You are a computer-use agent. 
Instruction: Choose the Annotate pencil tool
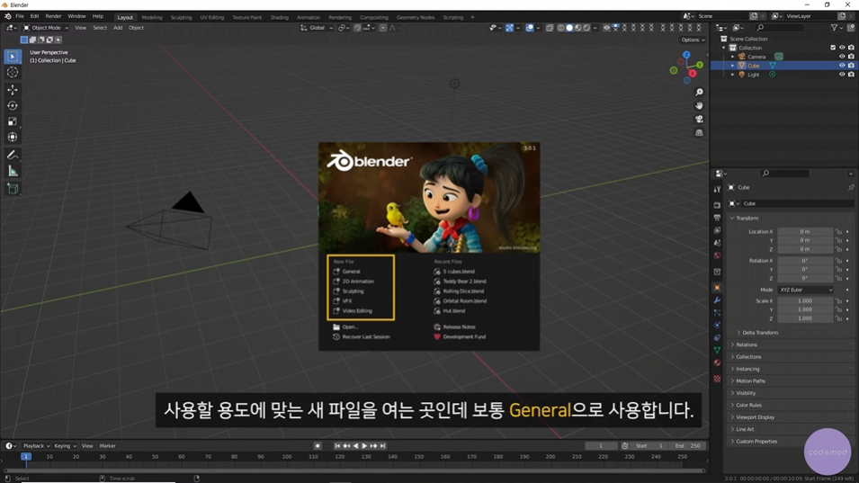(x=12, y=156)
